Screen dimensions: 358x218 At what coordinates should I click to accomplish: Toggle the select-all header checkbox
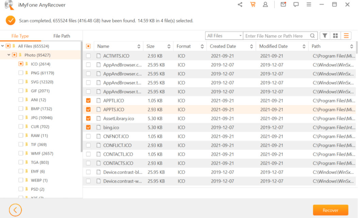[x=88, y=46]
